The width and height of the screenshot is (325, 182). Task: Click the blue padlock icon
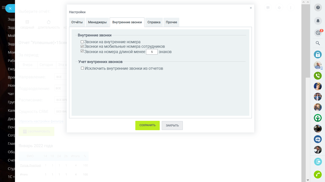click(x=318, y=54)
